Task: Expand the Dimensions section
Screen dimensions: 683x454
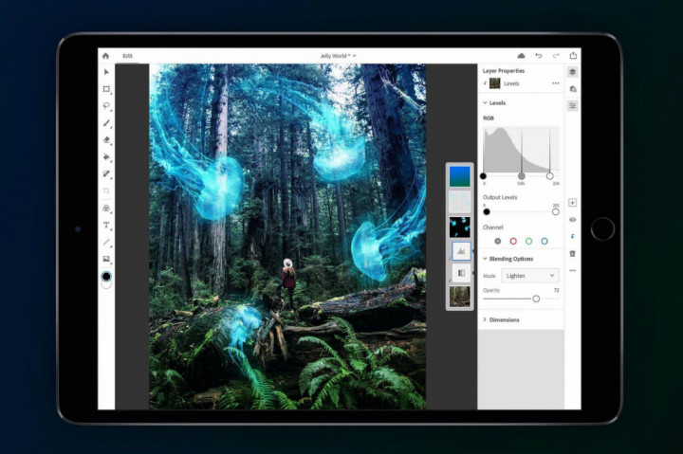Action: 485,319
